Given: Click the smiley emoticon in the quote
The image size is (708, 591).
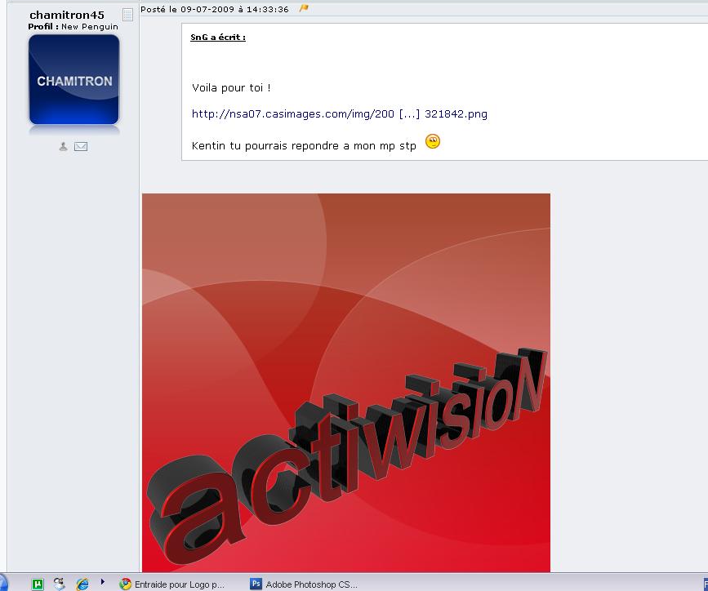Looking at the screenshot, I should point(433,142).
